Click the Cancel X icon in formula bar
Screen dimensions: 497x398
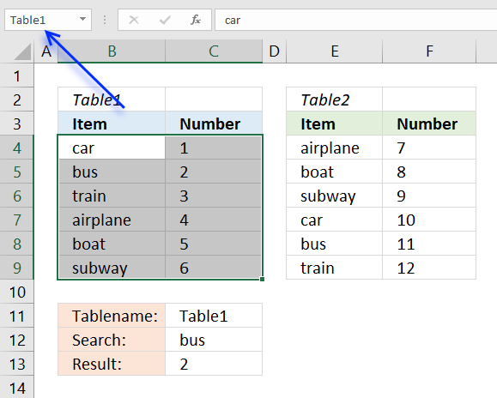coord(134,20)
